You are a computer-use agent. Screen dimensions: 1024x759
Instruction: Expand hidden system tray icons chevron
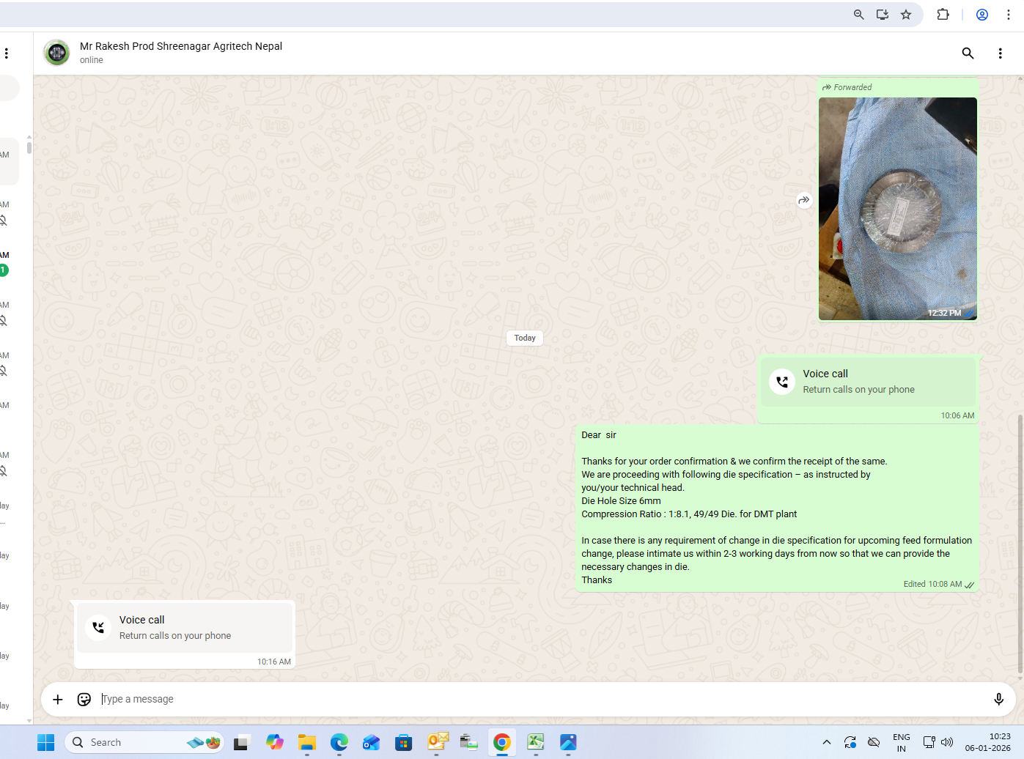[x=827, y=742]
